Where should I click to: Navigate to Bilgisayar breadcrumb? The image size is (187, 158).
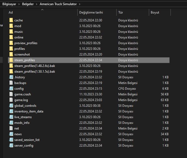click(9, 4)
